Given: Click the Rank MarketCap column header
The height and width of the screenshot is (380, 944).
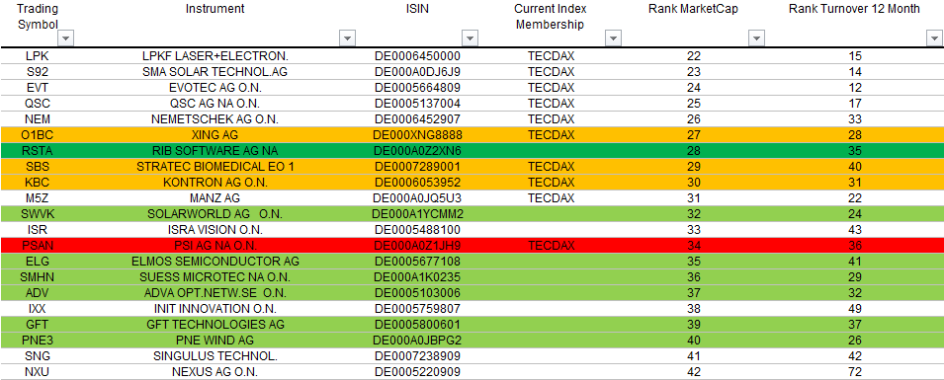Looking at the screenshot, I should (x=694, y=9).
